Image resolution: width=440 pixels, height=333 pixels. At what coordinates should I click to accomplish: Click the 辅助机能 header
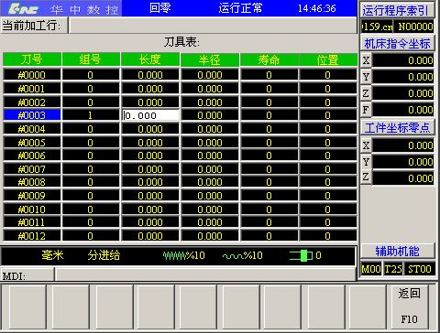(x=397, y=252)
